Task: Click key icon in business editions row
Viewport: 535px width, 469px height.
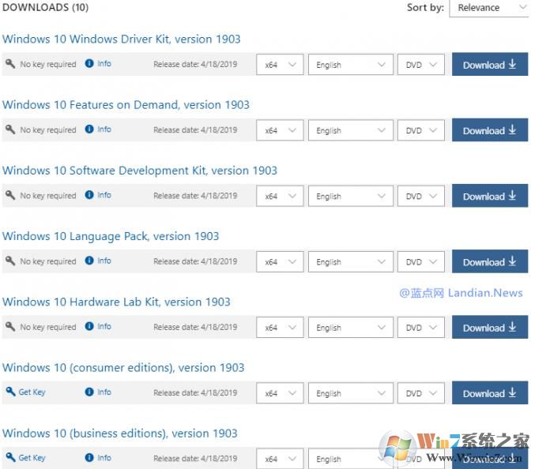Action: 10,458
